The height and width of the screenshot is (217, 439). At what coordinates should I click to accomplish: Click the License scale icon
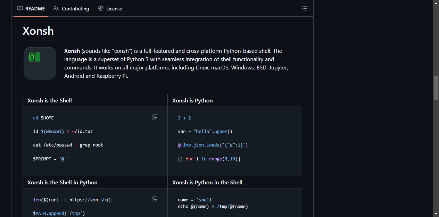click(101, 8)
